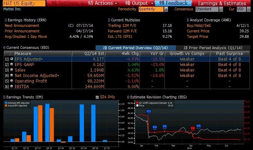253x150 pixels.
Task: Click the Next Announcement date 07/17/14
Action: click(x=85, y=25)
